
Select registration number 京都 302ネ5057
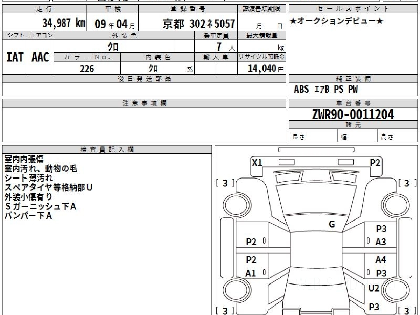(198, 24)
